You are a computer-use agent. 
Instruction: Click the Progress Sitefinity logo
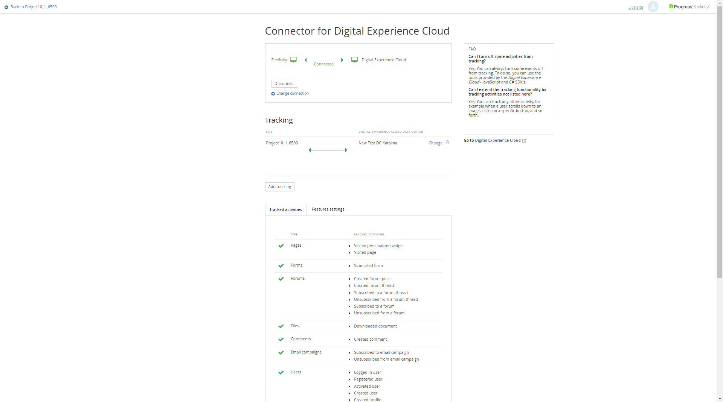689,7
